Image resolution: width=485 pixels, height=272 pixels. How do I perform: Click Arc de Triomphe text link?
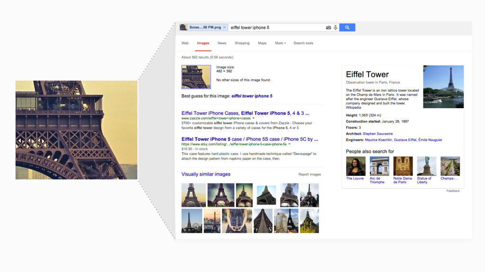(377, 180)
